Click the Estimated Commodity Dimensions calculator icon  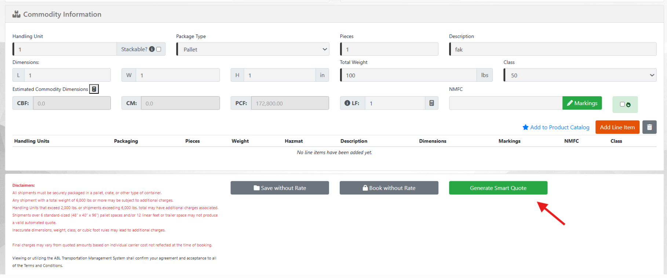[x=94, y=89]
